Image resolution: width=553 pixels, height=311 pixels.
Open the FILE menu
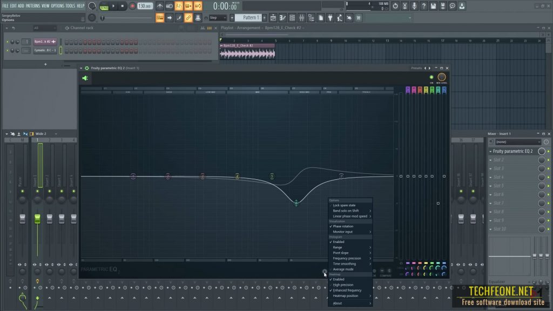[5, 5]
